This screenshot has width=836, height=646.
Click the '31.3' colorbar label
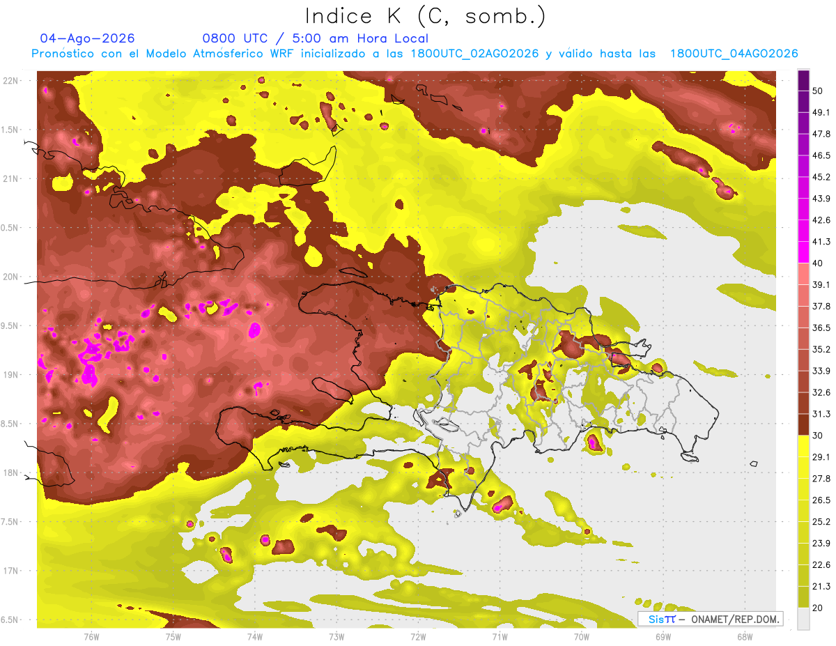point(821,414)
